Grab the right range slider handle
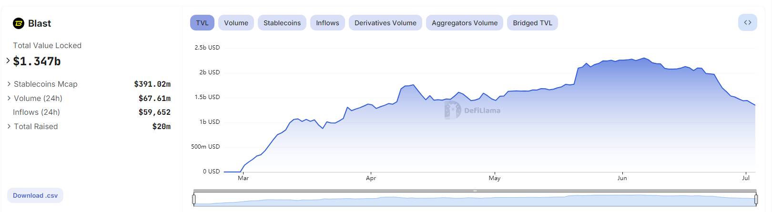Viewport: 772px width, 212px height. coord(756,200)
